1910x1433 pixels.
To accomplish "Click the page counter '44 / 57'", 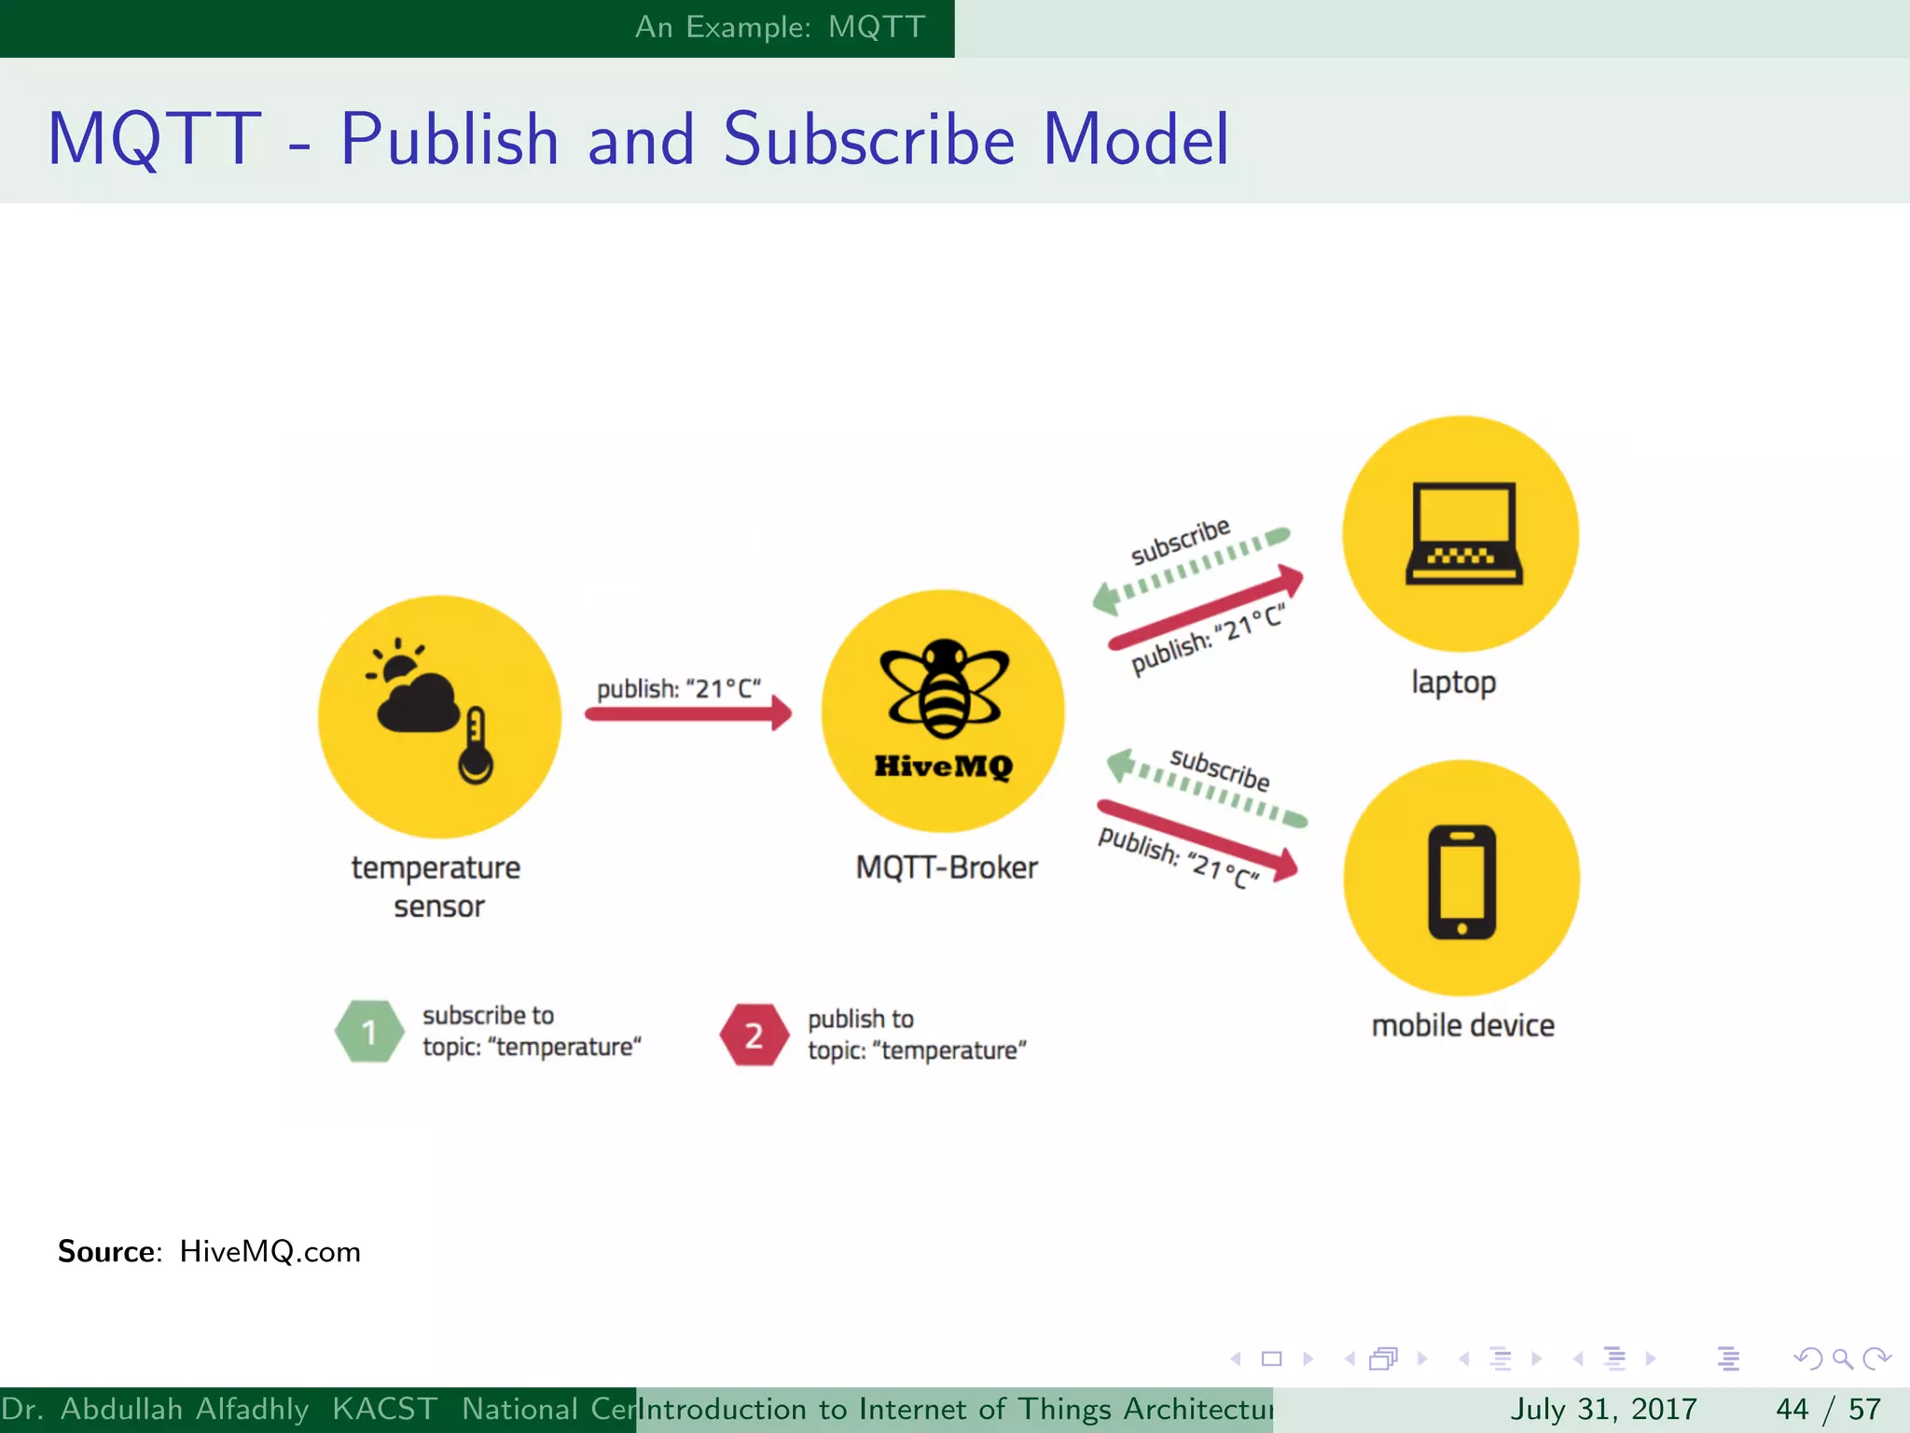I will coord(1829,1409).
